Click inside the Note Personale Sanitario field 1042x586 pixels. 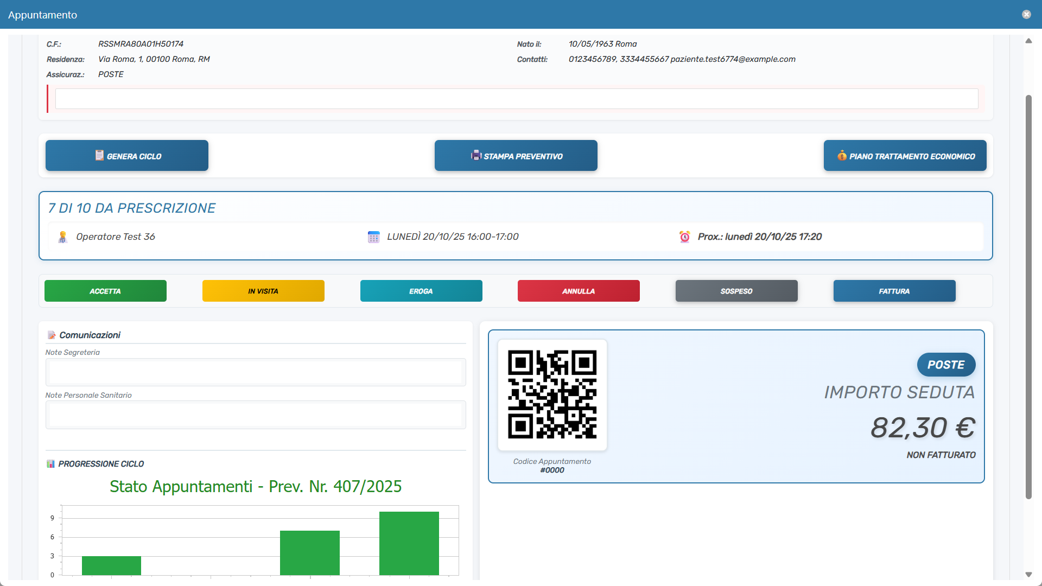pyautogui.click(x=255, y=415)
